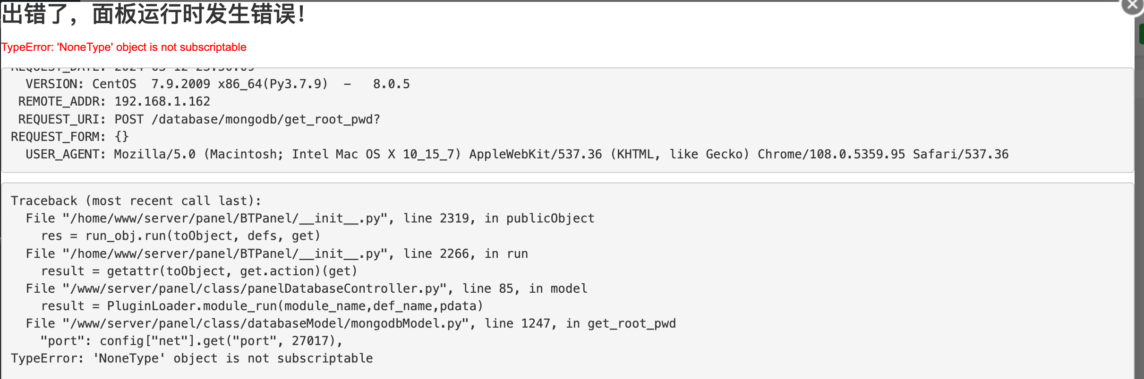Click the mongodbModel.py line 1247 entry
The width and height of the screenshot is (1144, 379).
pyautogui.click(x=350, y=323)
